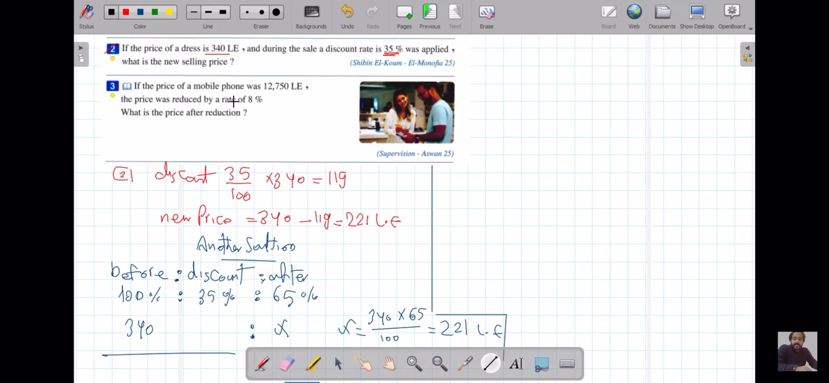Choose the Capture part of screen tool
Screen dimensions: 829x383
542,364
